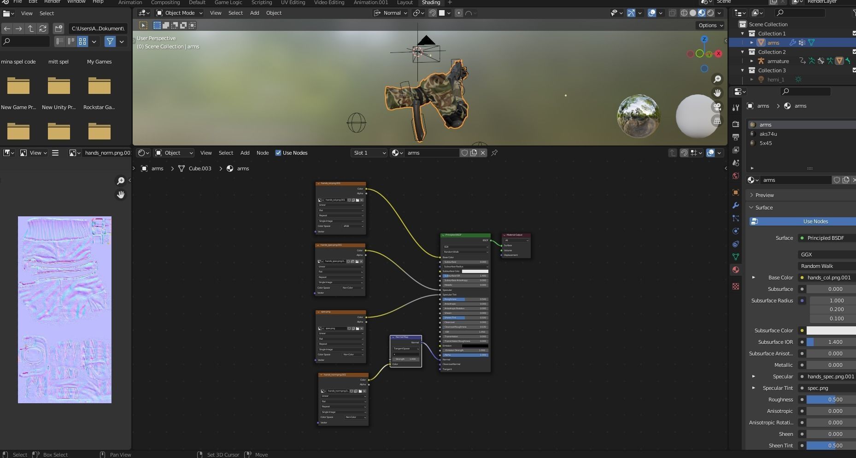Toggle viewport gizmos visibility
Screen dimensions: 856x458
coord(631,13)
